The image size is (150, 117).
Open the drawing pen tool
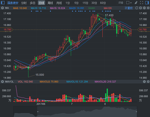(x=136, y=3)
